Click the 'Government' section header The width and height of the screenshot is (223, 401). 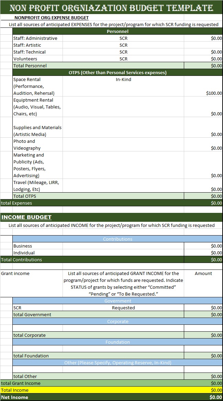click(x=118, y=301)
